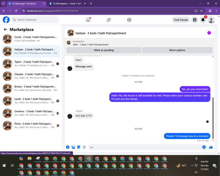Click the 'Thanks i'll message you in a moment' bubble
The image size is (220, 176).
pyautogui.click(x=187, y=136)
